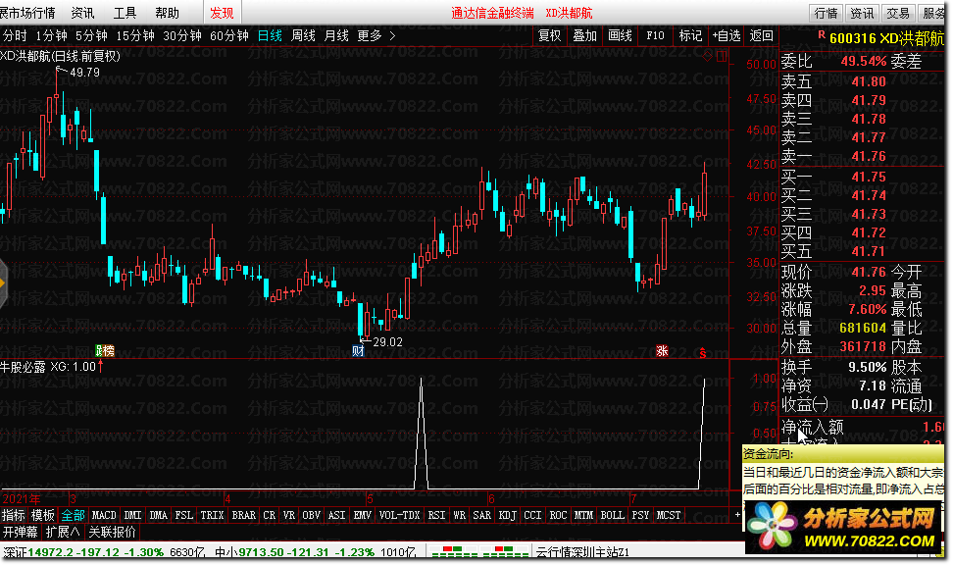Switch to MTM indicator
The width and height of the screenshot is (953, 565).
583,515
